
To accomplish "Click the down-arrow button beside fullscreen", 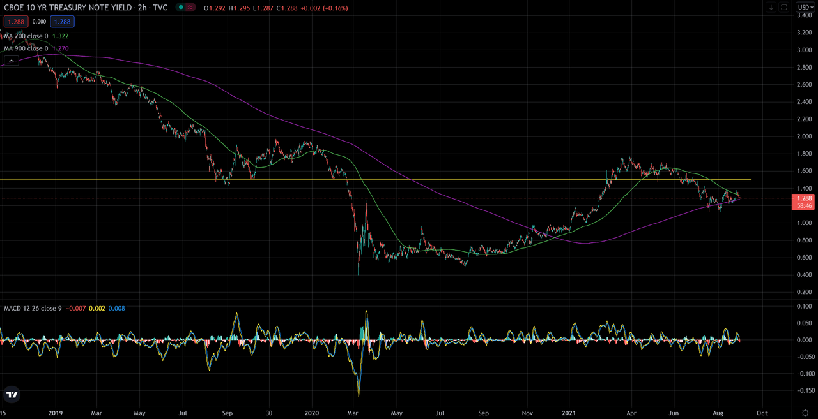I will point(771,7).
